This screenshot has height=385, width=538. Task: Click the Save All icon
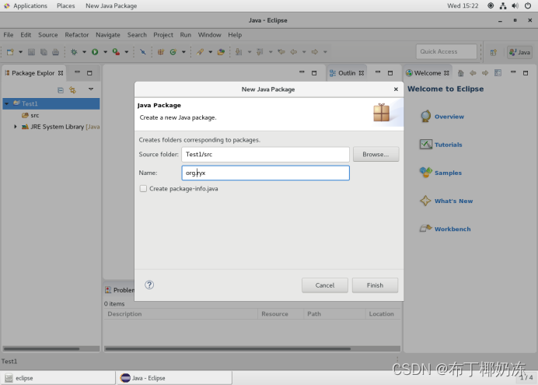pyautogui.click(x=44, y=52)
